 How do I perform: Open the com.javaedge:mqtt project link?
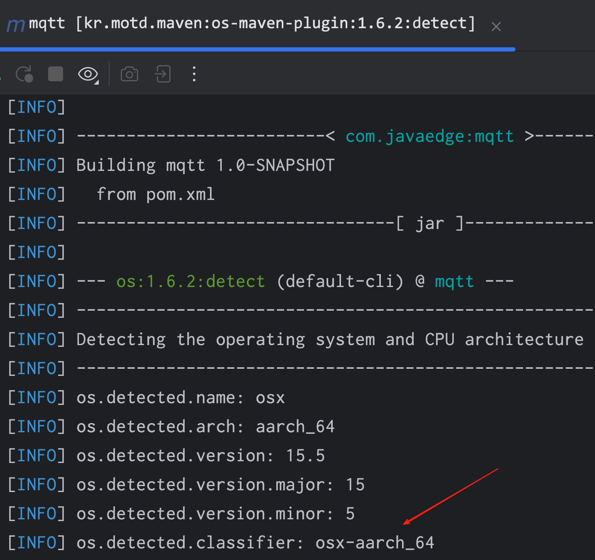pos(429,136)
